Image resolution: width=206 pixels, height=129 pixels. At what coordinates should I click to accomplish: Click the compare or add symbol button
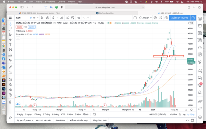[x=48, y=18]
